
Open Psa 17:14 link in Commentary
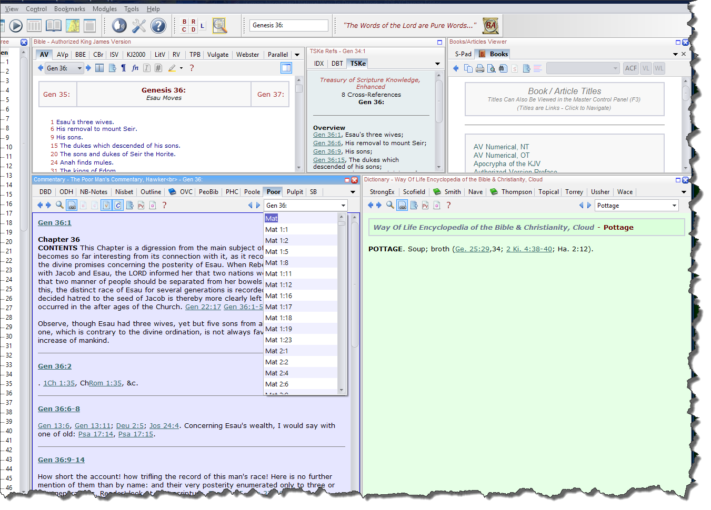(96, 434)
